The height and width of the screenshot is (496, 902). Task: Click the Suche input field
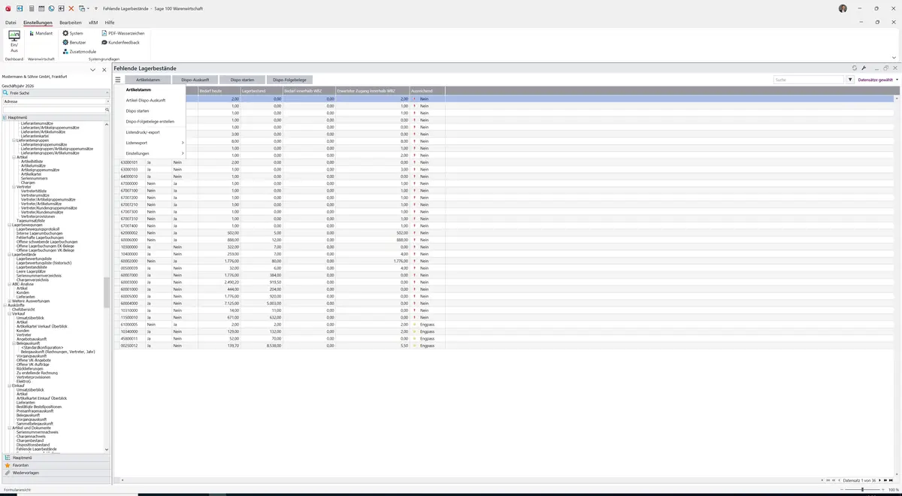coord(809,80)
